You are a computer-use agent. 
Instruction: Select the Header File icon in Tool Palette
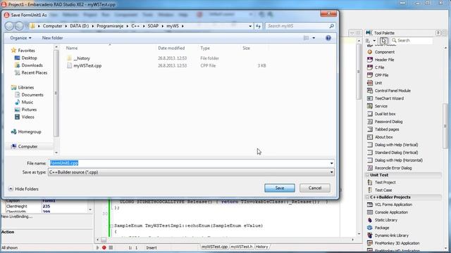tap(370, 60)
